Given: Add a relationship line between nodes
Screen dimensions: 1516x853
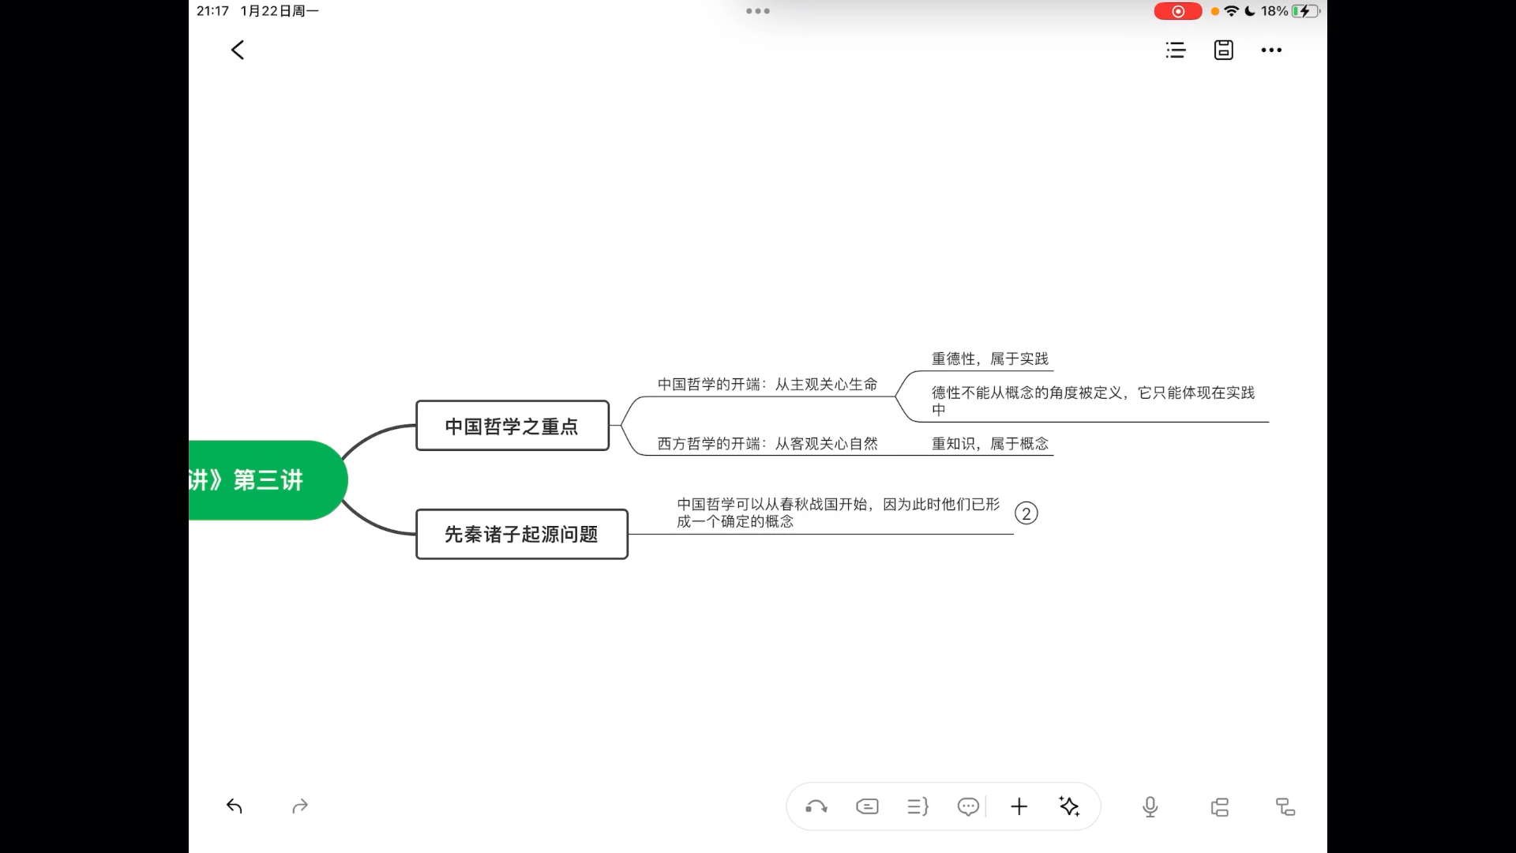Looking at the screenshot, I should pos(816,806).
